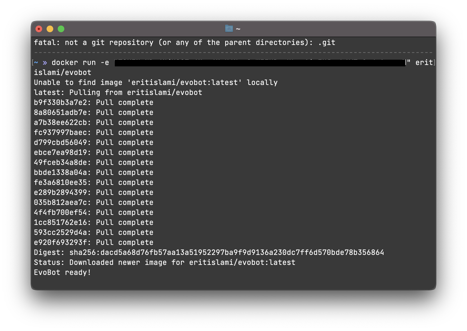Select the blue tilde in the shell prompt
The image size is (467, 331).
click(x=35, y=62)
